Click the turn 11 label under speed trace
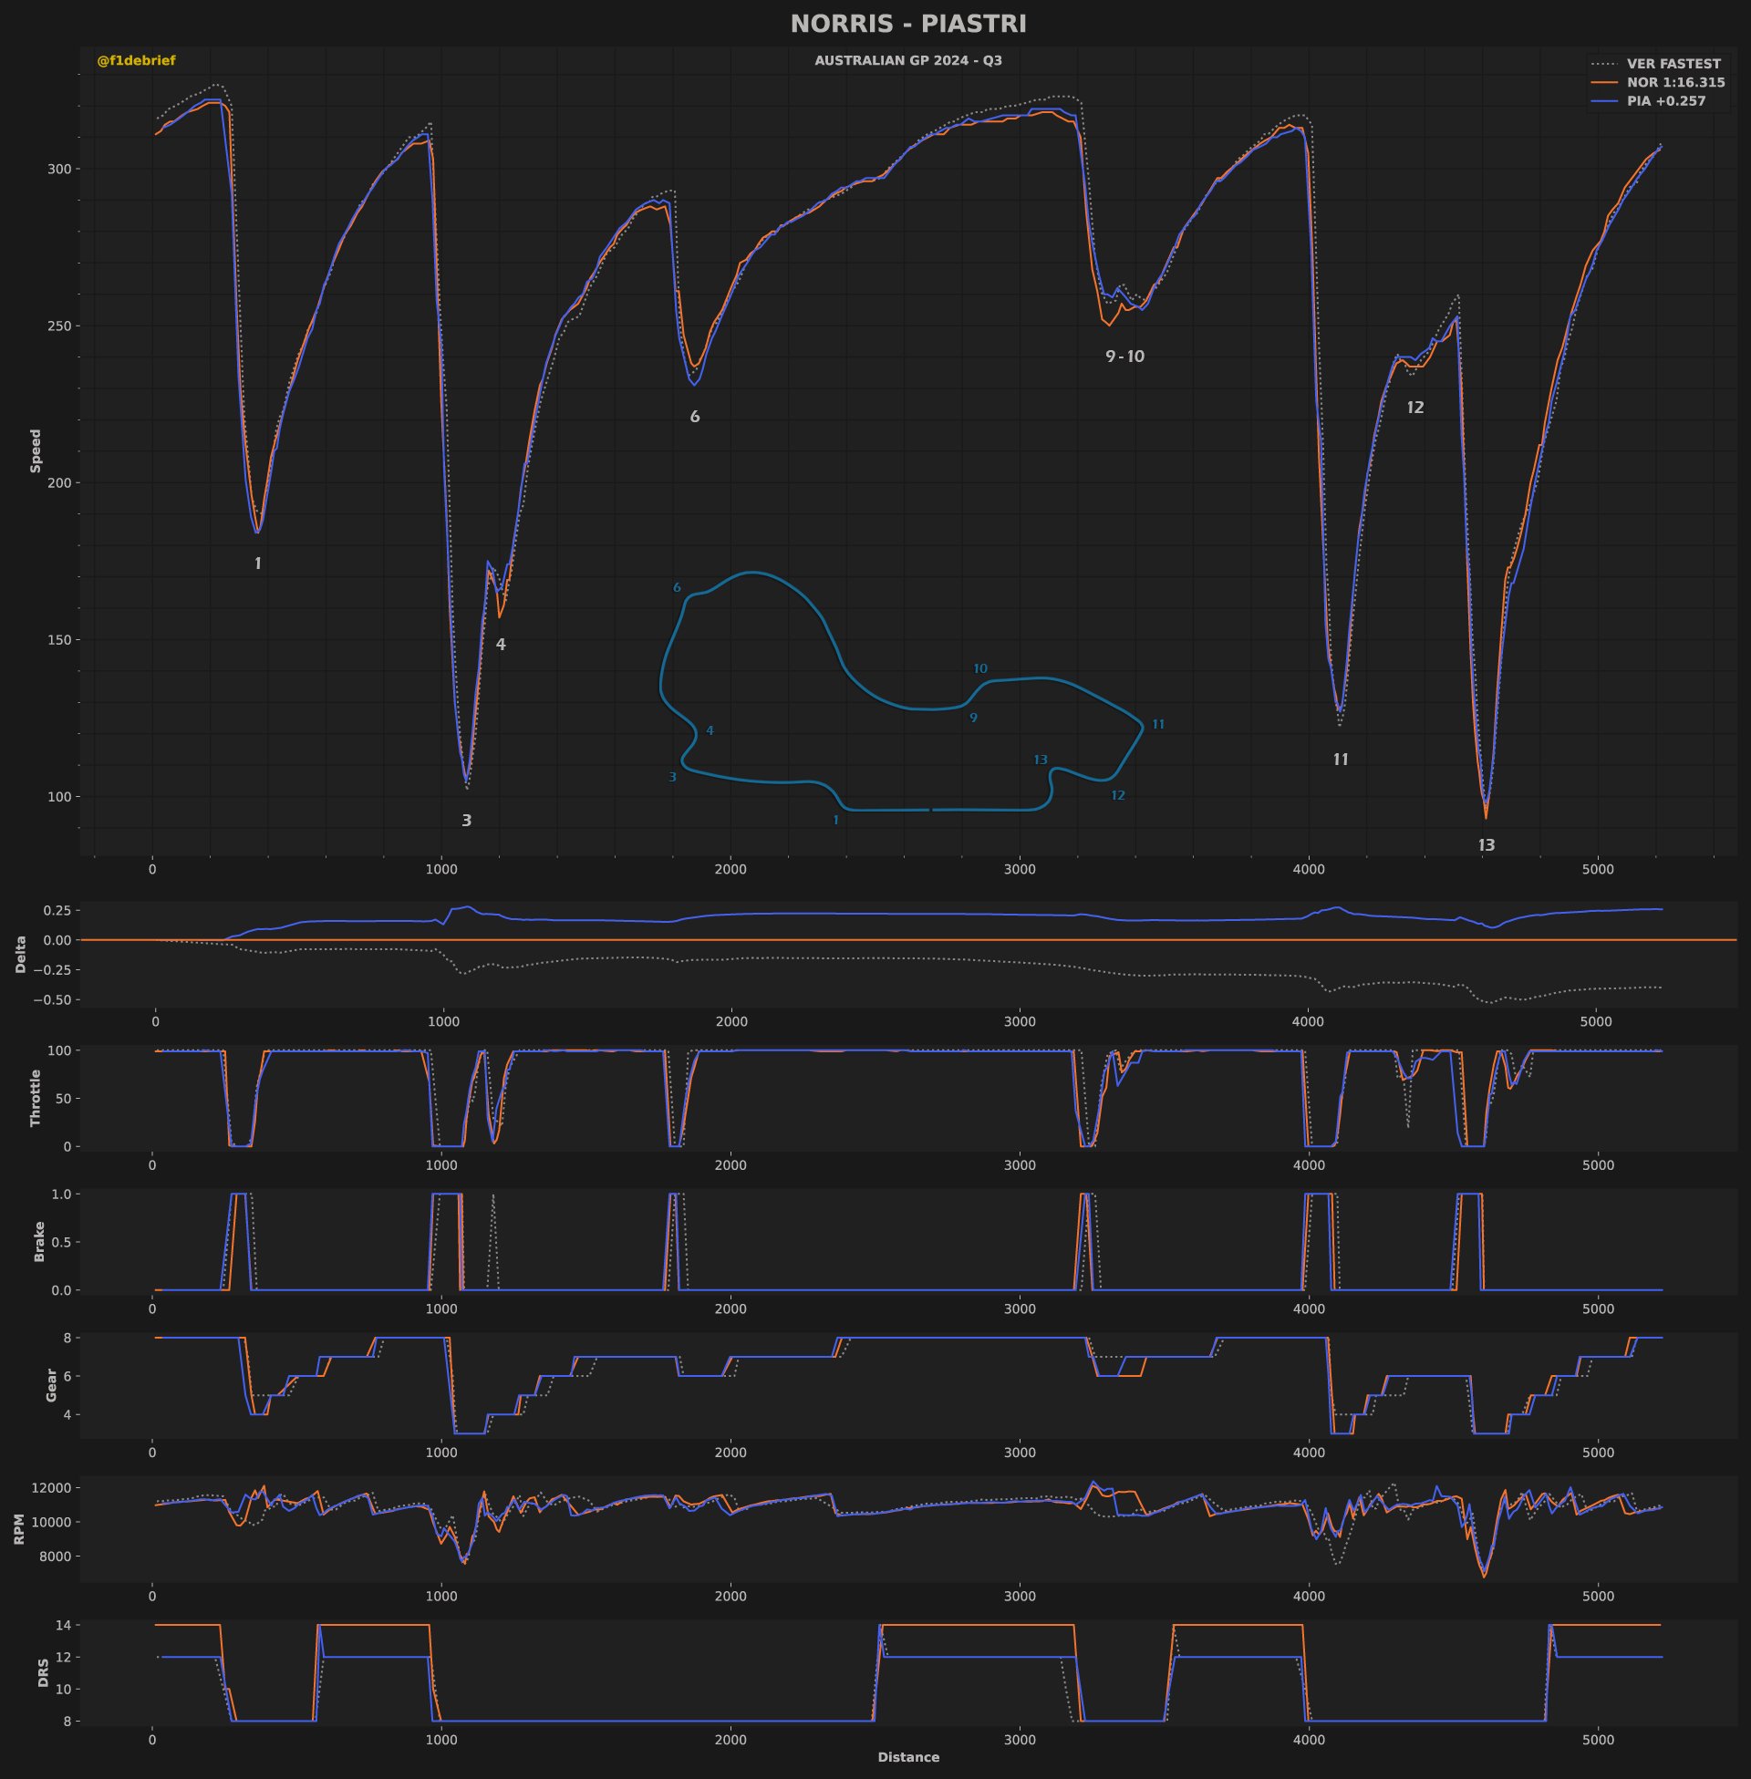 click(1340, 760)
